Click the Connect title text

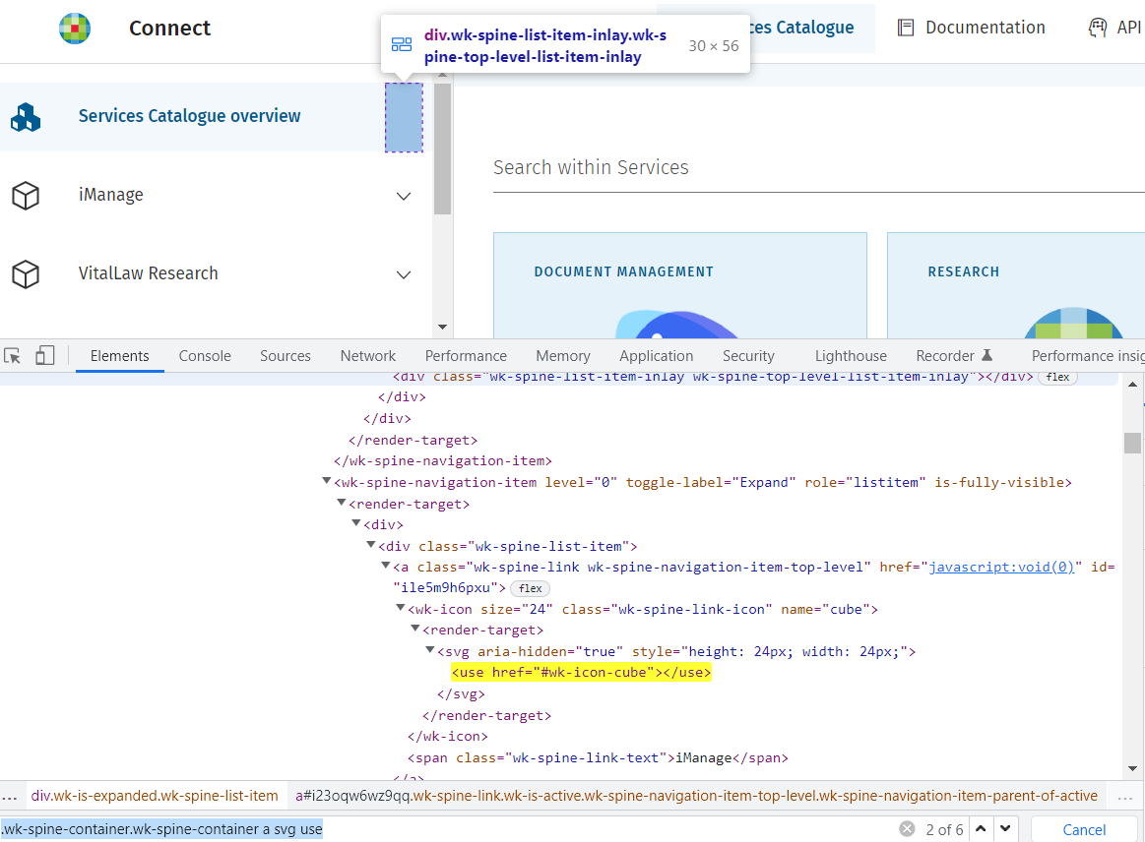click(x=169, y=29)
